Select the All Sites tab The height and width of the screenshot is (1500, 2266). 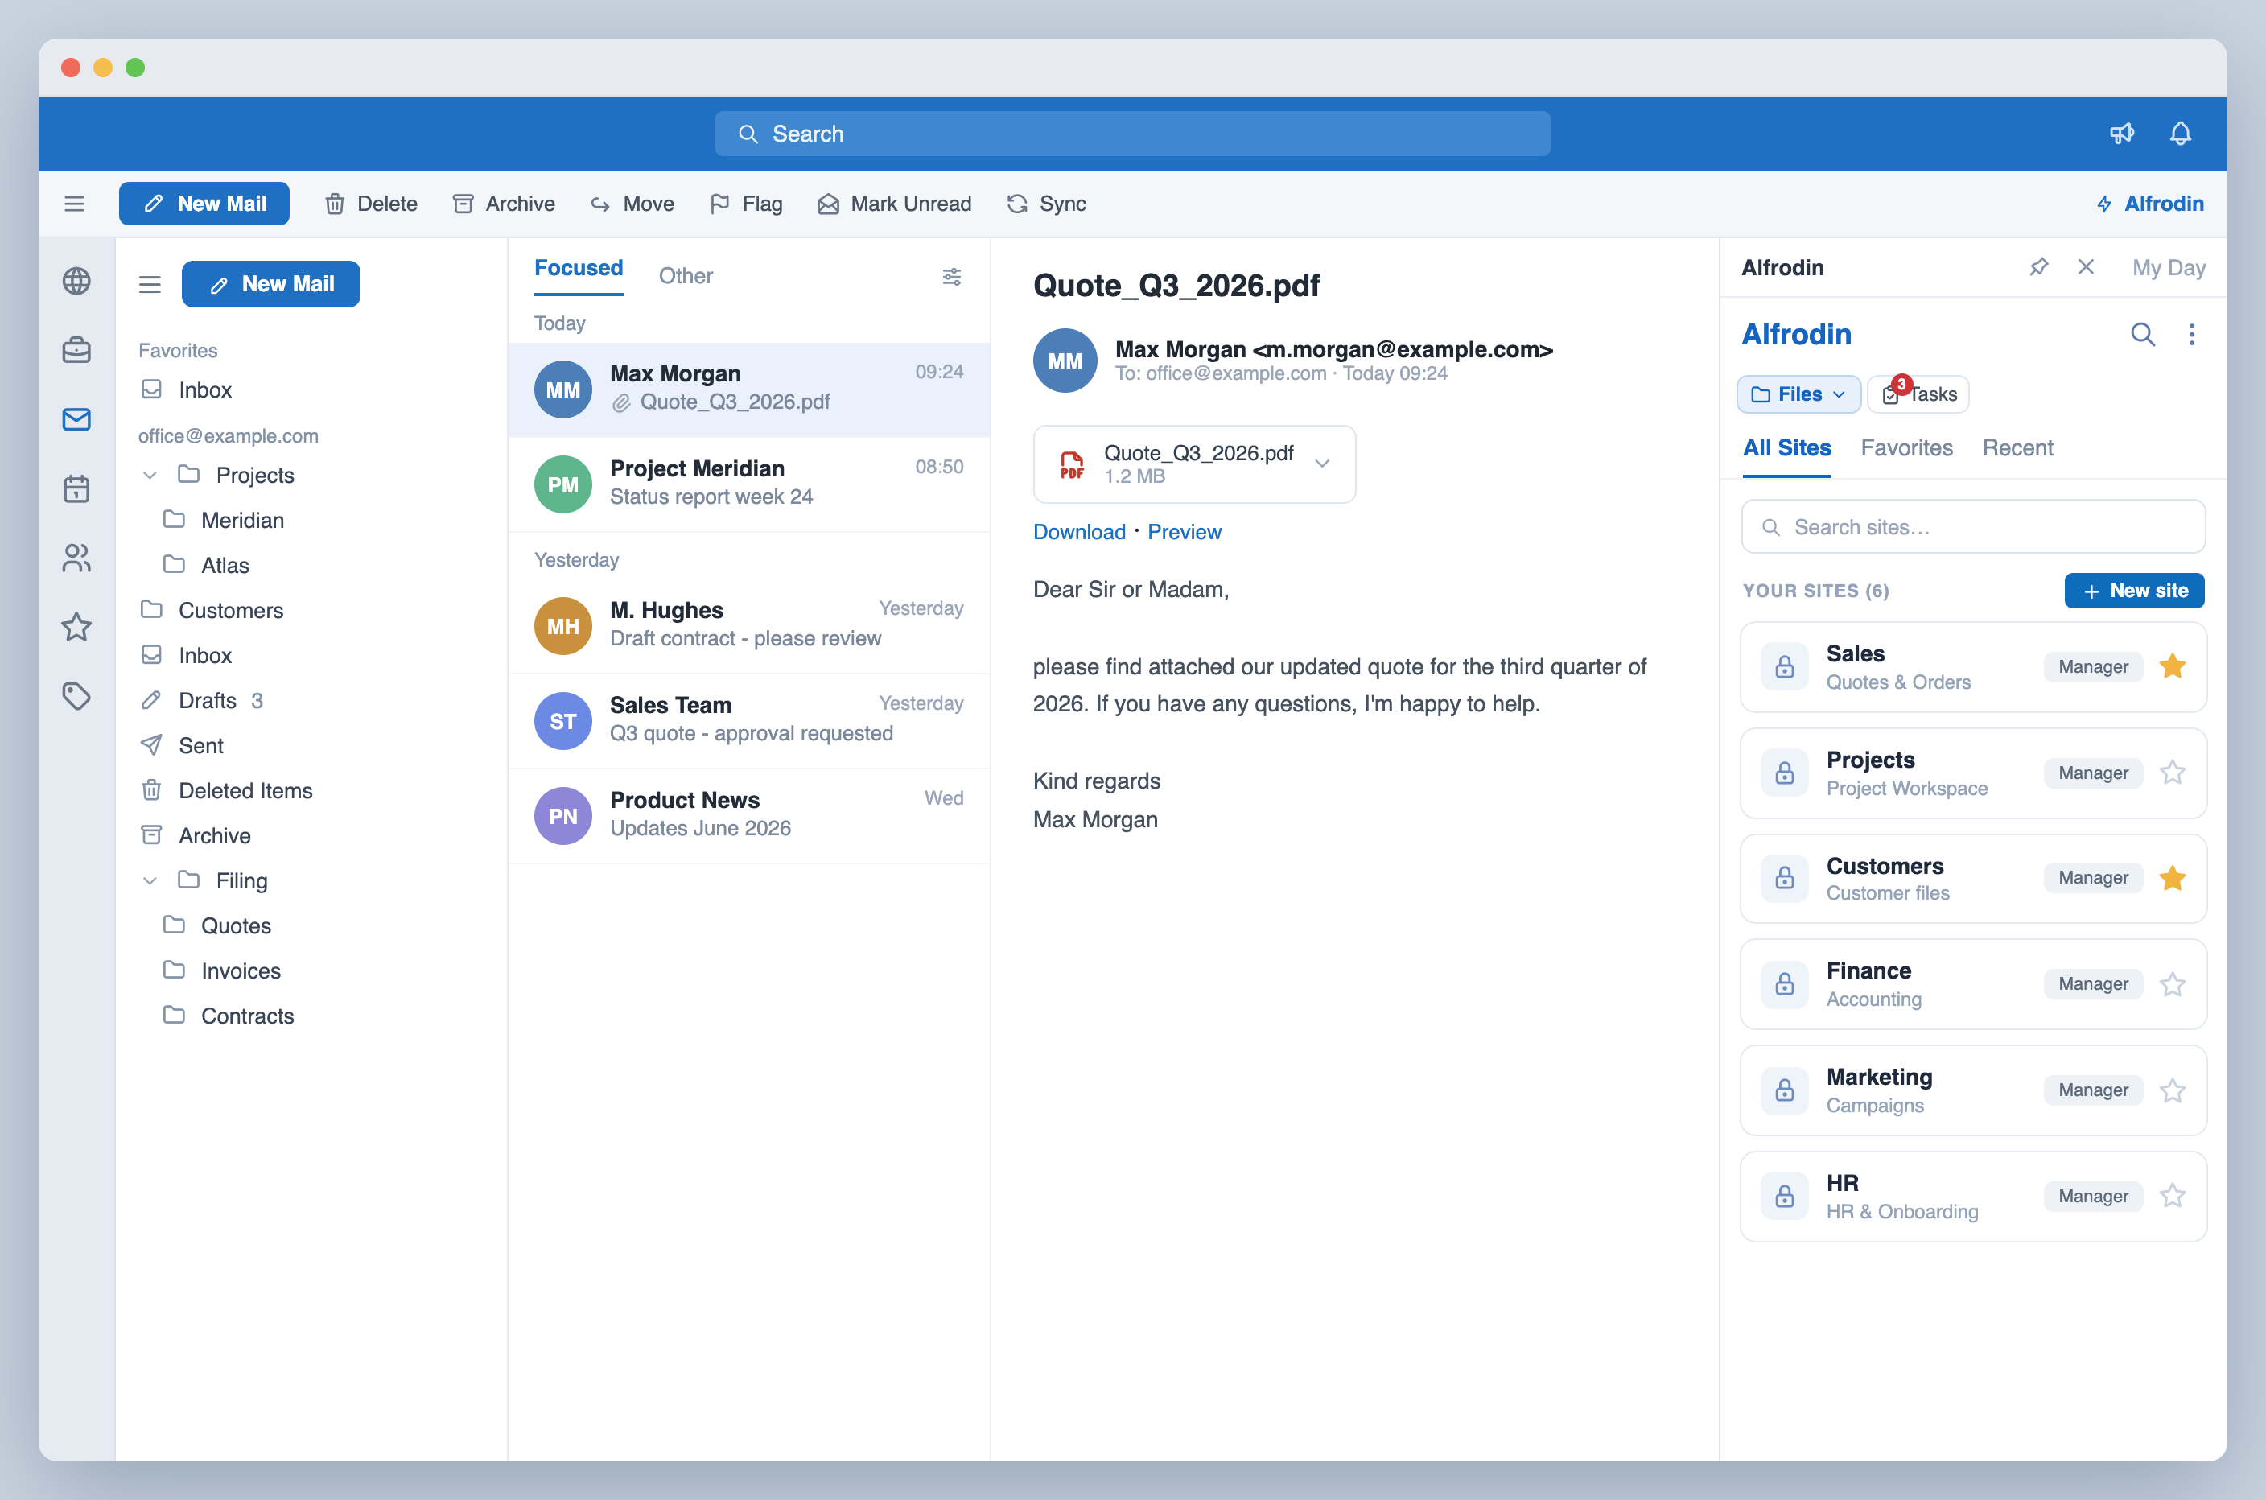[x=1786, y=447]
